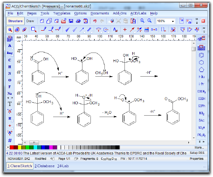Pick the red color swatch
Image resolution: width=213 pixels, height=177 pixels.
tap(12, 147)
